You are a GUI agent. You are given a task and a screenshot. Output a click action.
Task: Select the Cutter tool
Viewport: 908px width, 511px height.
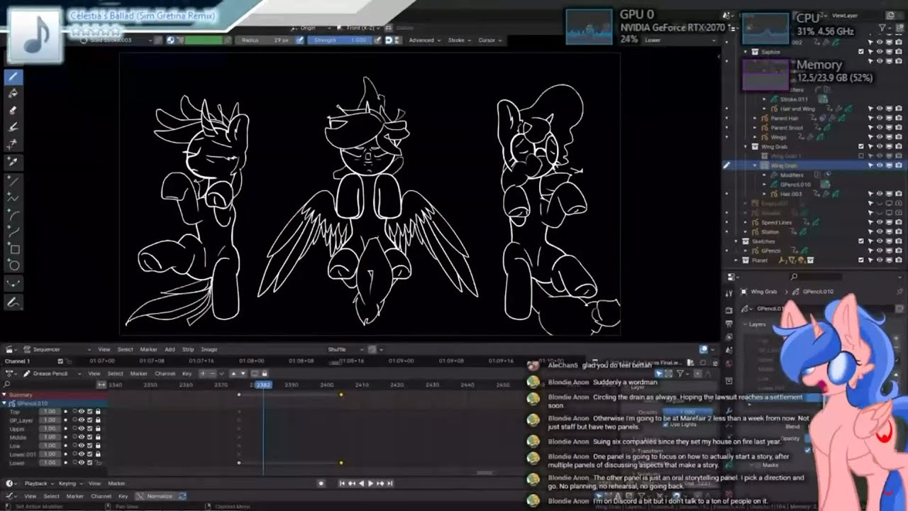click(x=14, y=145)
